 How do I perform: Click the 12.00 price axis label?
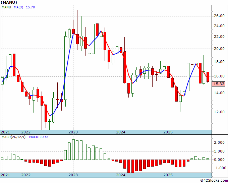(219, 112)
